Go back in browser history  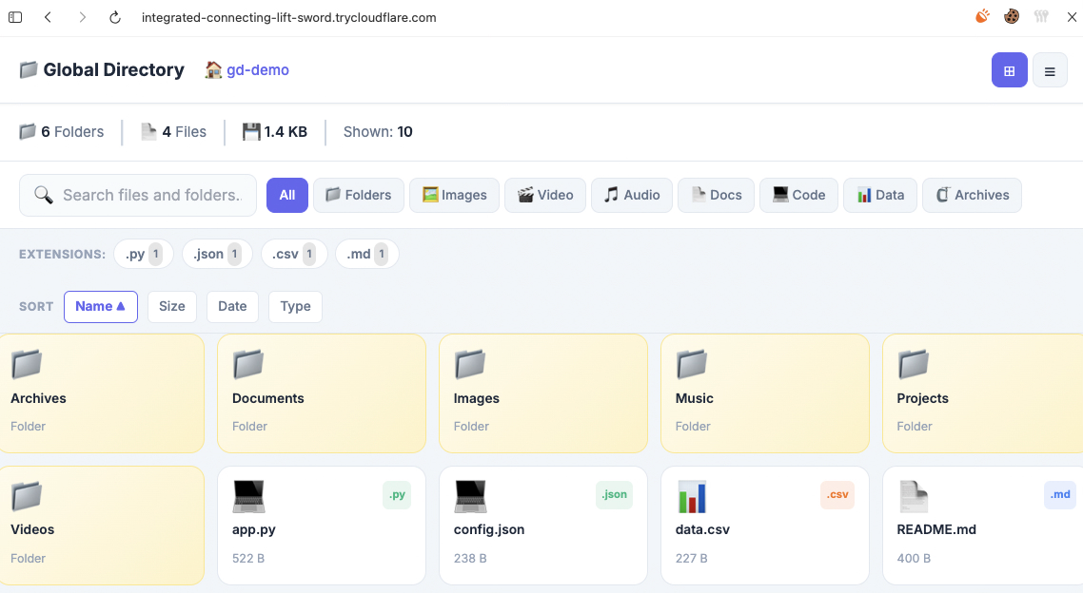(48, 17)
